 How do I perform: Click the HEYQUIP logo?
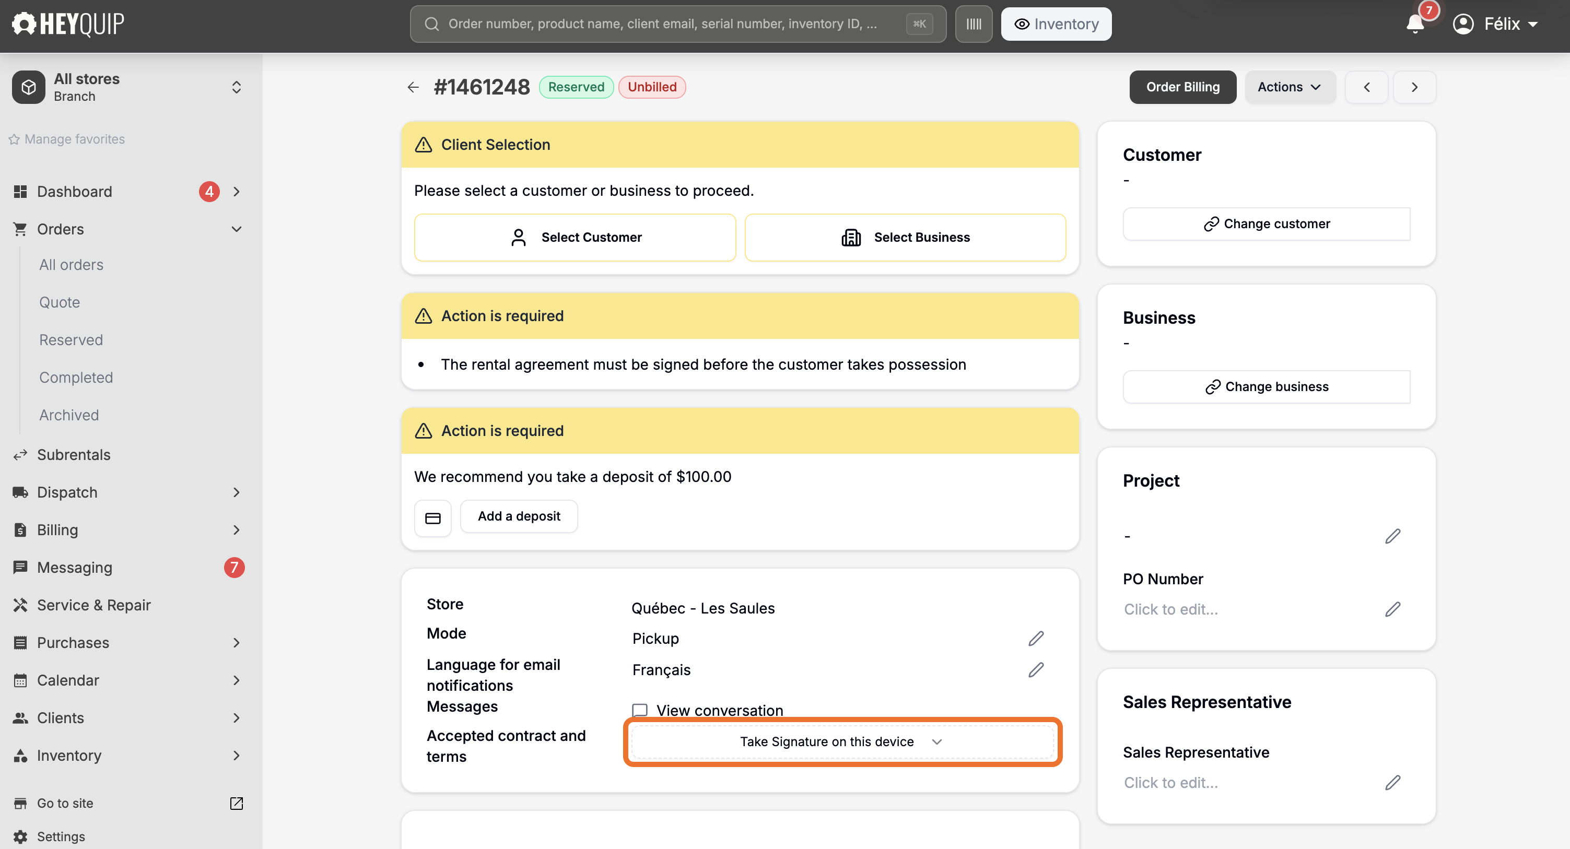point(68,24)
